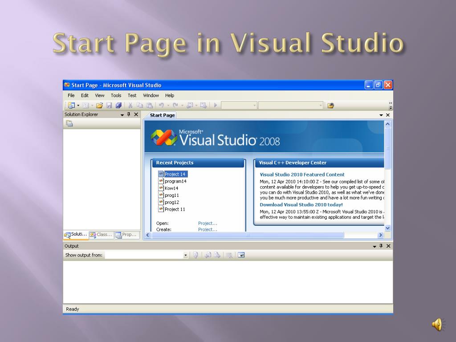The width and height of the screenshot is (456, 342).
Task: Toggle the Output panel auto-hide pin
Action: [x=381, y=246]
